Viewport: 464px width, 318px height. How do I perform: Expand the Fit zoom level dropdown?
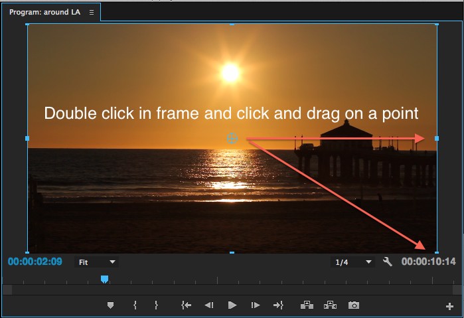pos(97,262)
